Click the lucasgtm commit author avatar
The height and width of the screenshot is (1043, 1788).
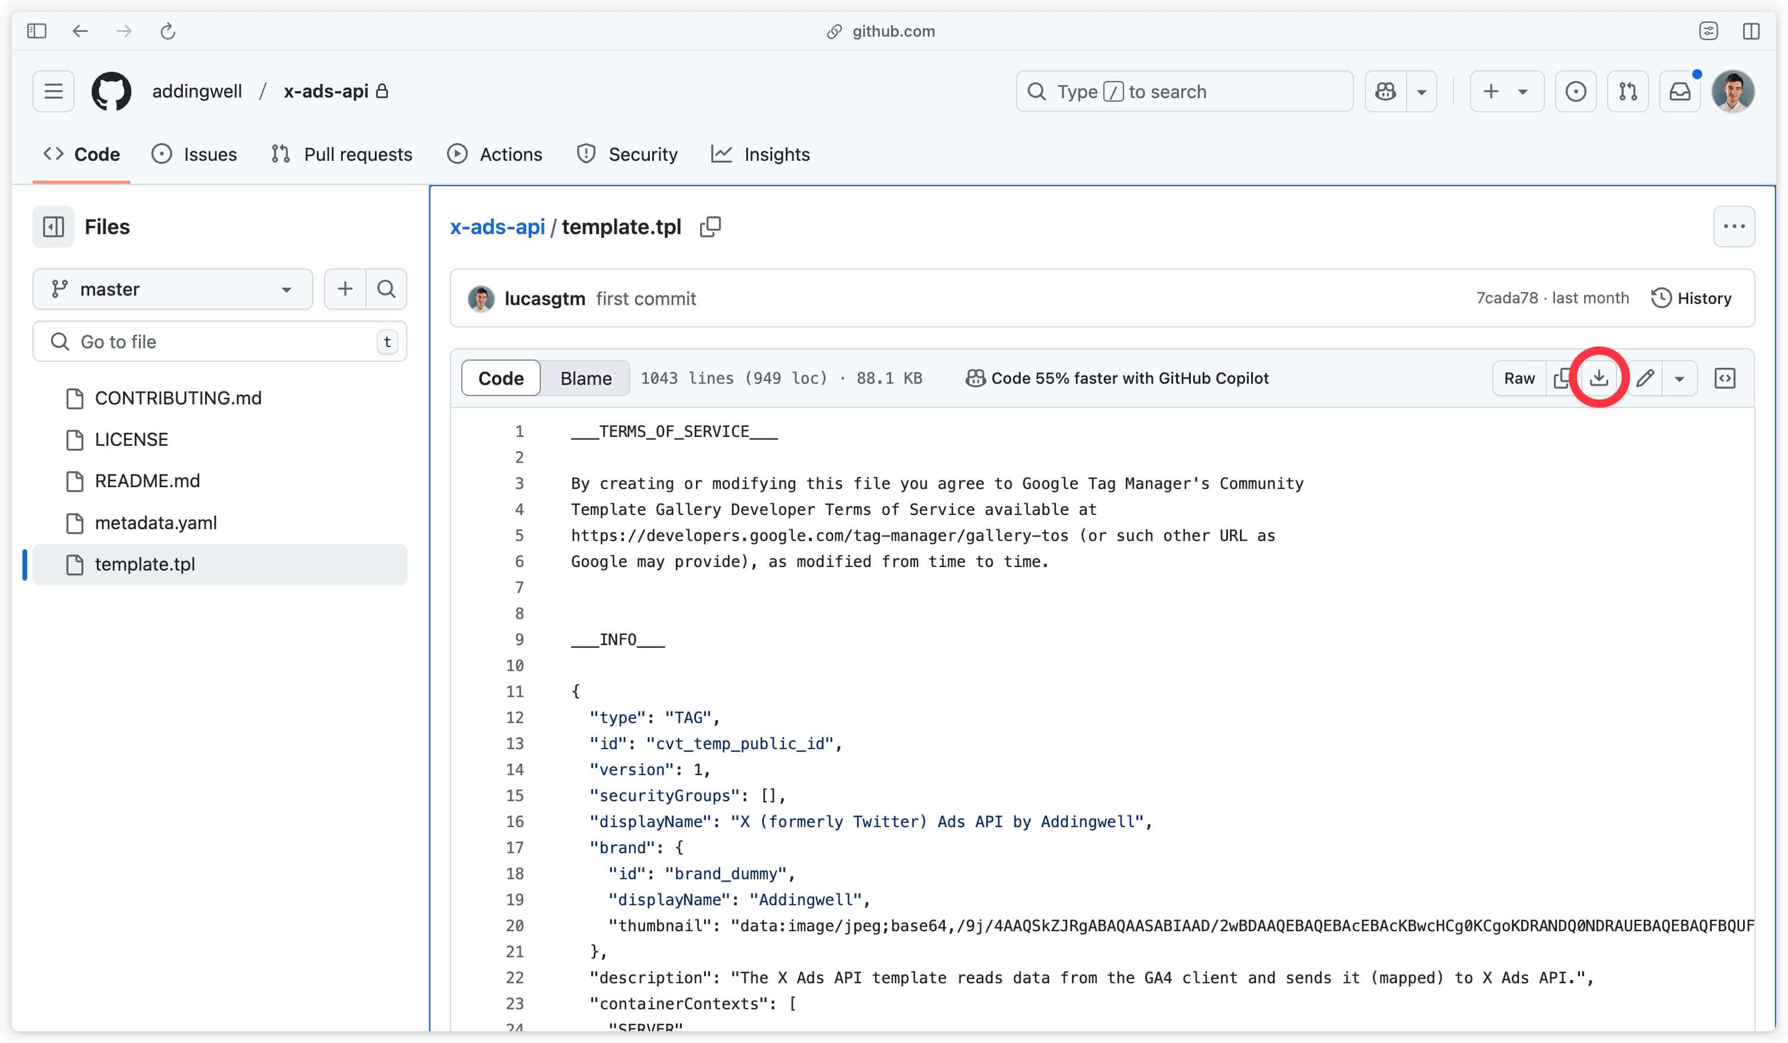coord(480,299)
